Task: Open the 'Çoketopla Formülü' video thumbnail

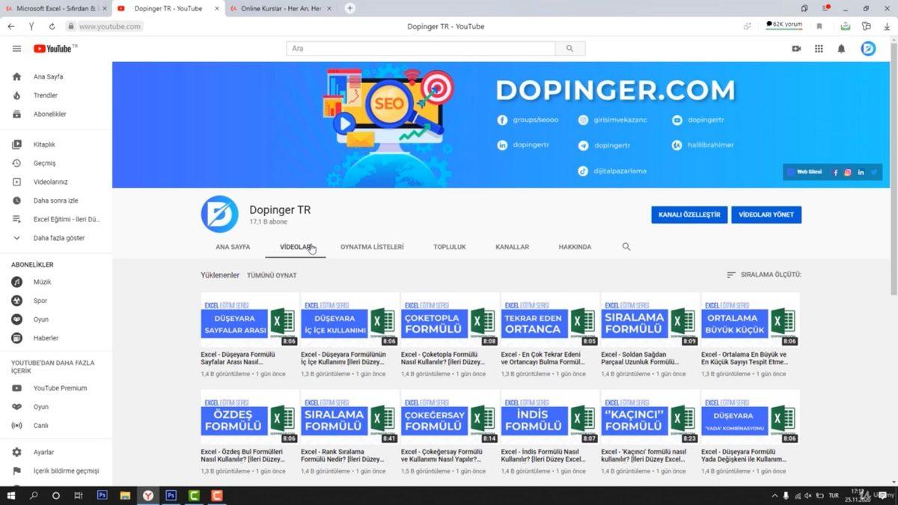Action: point(450,319)
